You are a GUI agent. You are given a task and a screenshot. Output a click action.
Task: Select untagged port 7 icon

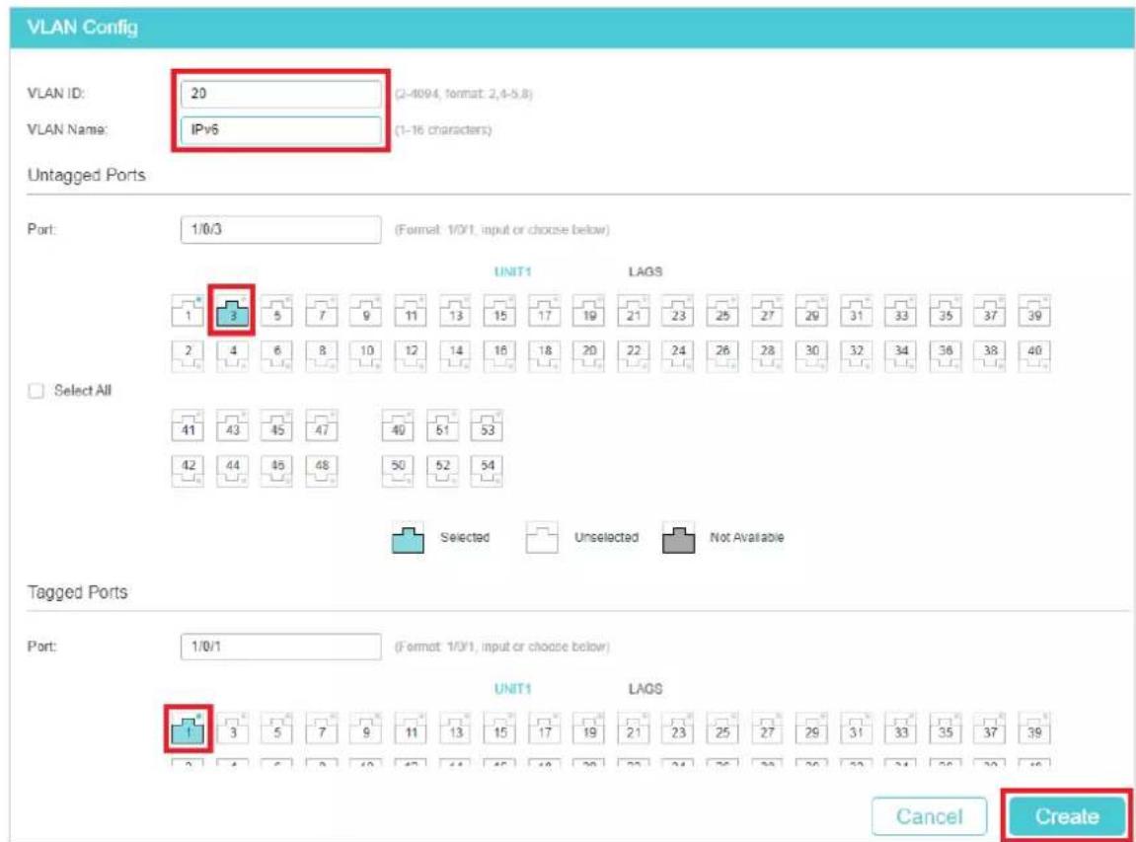point(322,311)
